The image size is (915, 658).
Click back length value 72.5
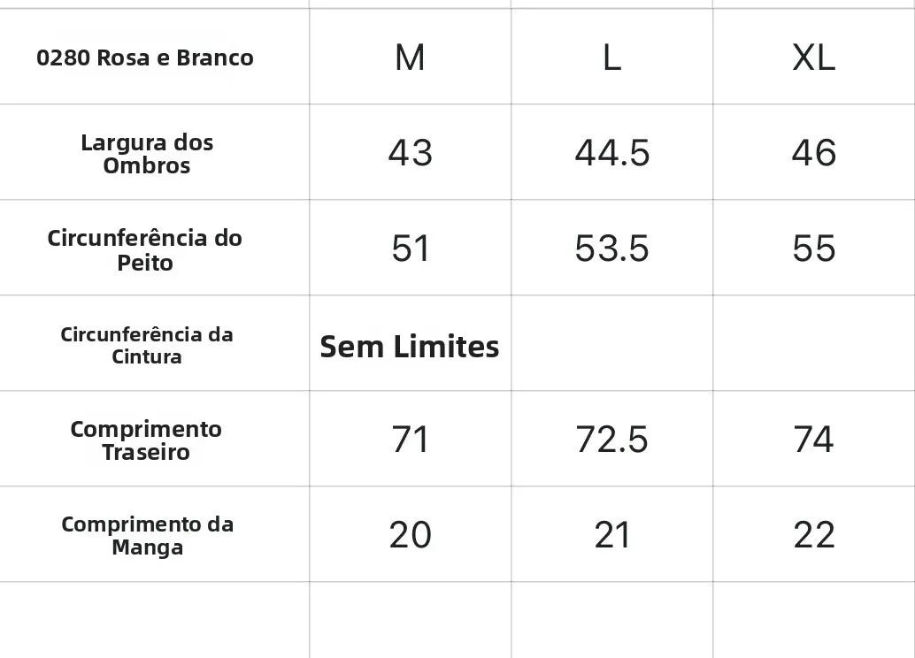pyautogui.click(x=611, y=440)
